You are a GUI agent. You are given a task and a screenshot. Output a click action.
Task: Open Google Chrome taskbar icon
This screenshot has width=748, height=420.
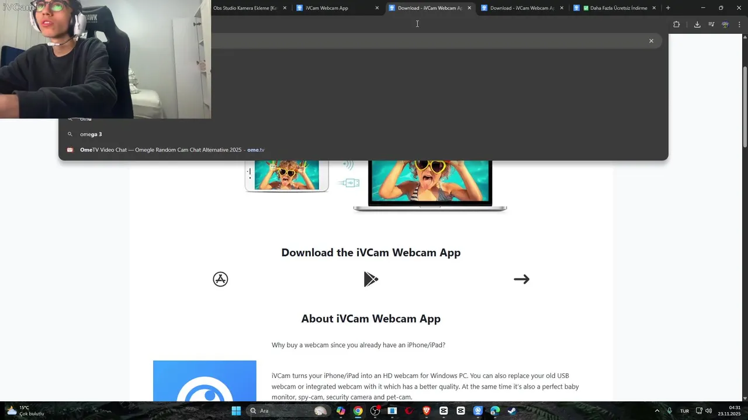[x=358, y=411]
